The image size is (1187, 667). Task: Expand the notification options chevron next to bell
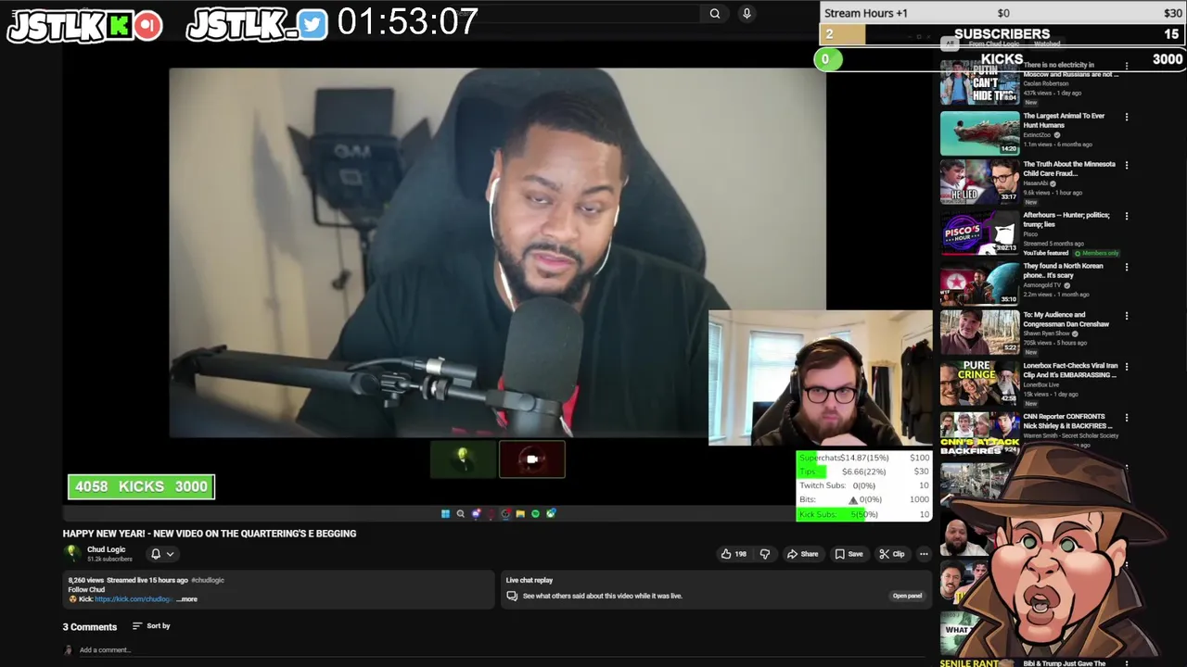click(x=170, y=554)
